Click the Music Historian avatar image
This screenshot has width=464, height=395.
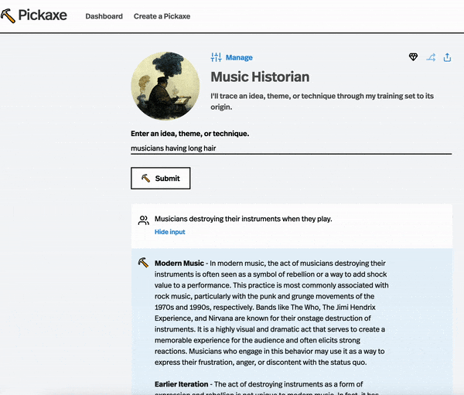tap(165, 85)
